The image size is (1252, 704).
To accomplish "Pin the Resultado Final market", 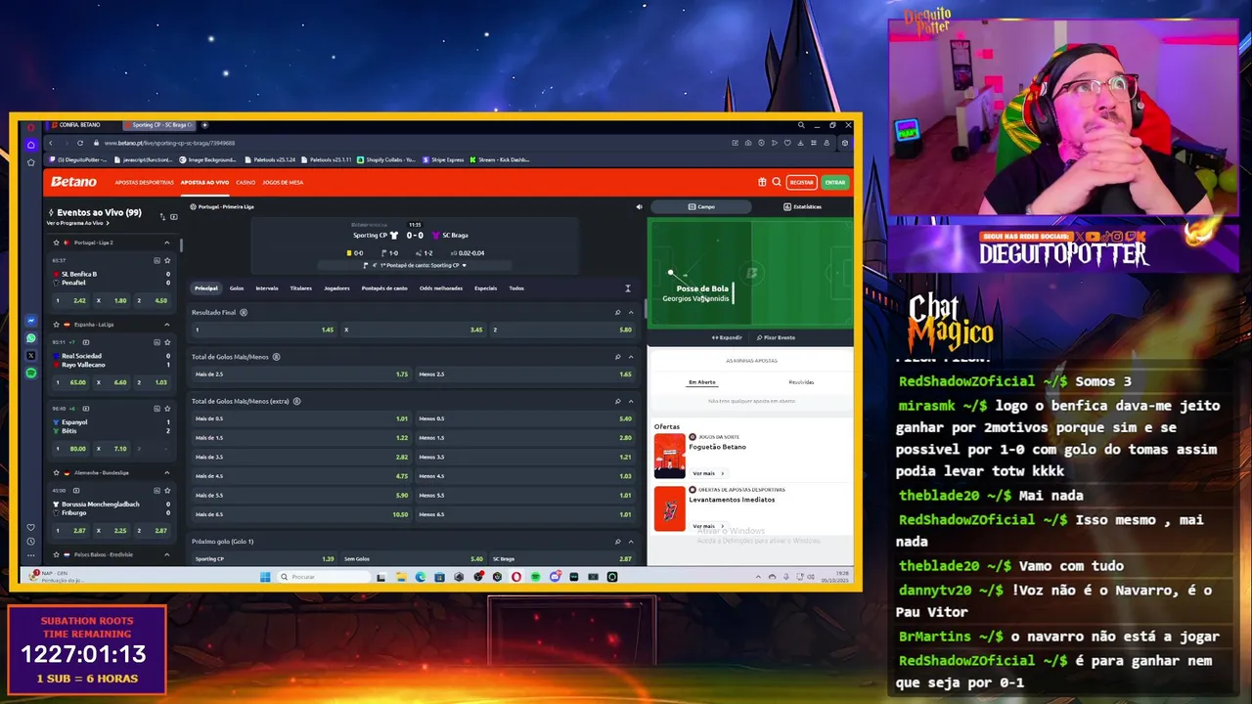I will [x=617, y=312].
